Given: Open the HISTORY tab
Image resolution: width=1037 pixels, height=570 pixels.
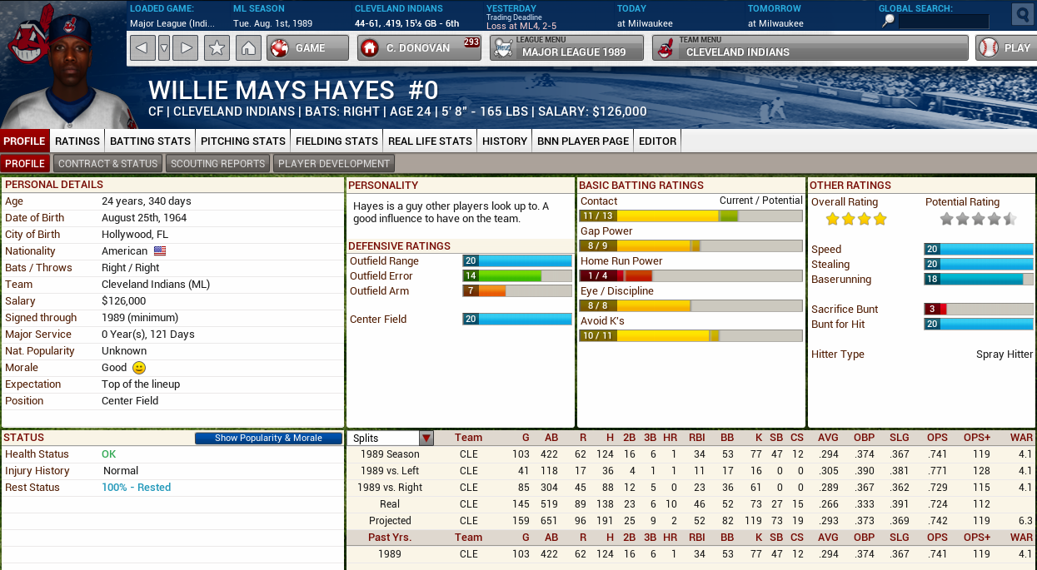Looking at the screenshot, I should pyautogui.click(x=505, y=141).
